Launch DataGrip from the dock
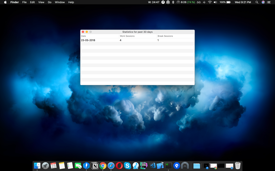Screen dimensions: 275x171 pos(144,166)
